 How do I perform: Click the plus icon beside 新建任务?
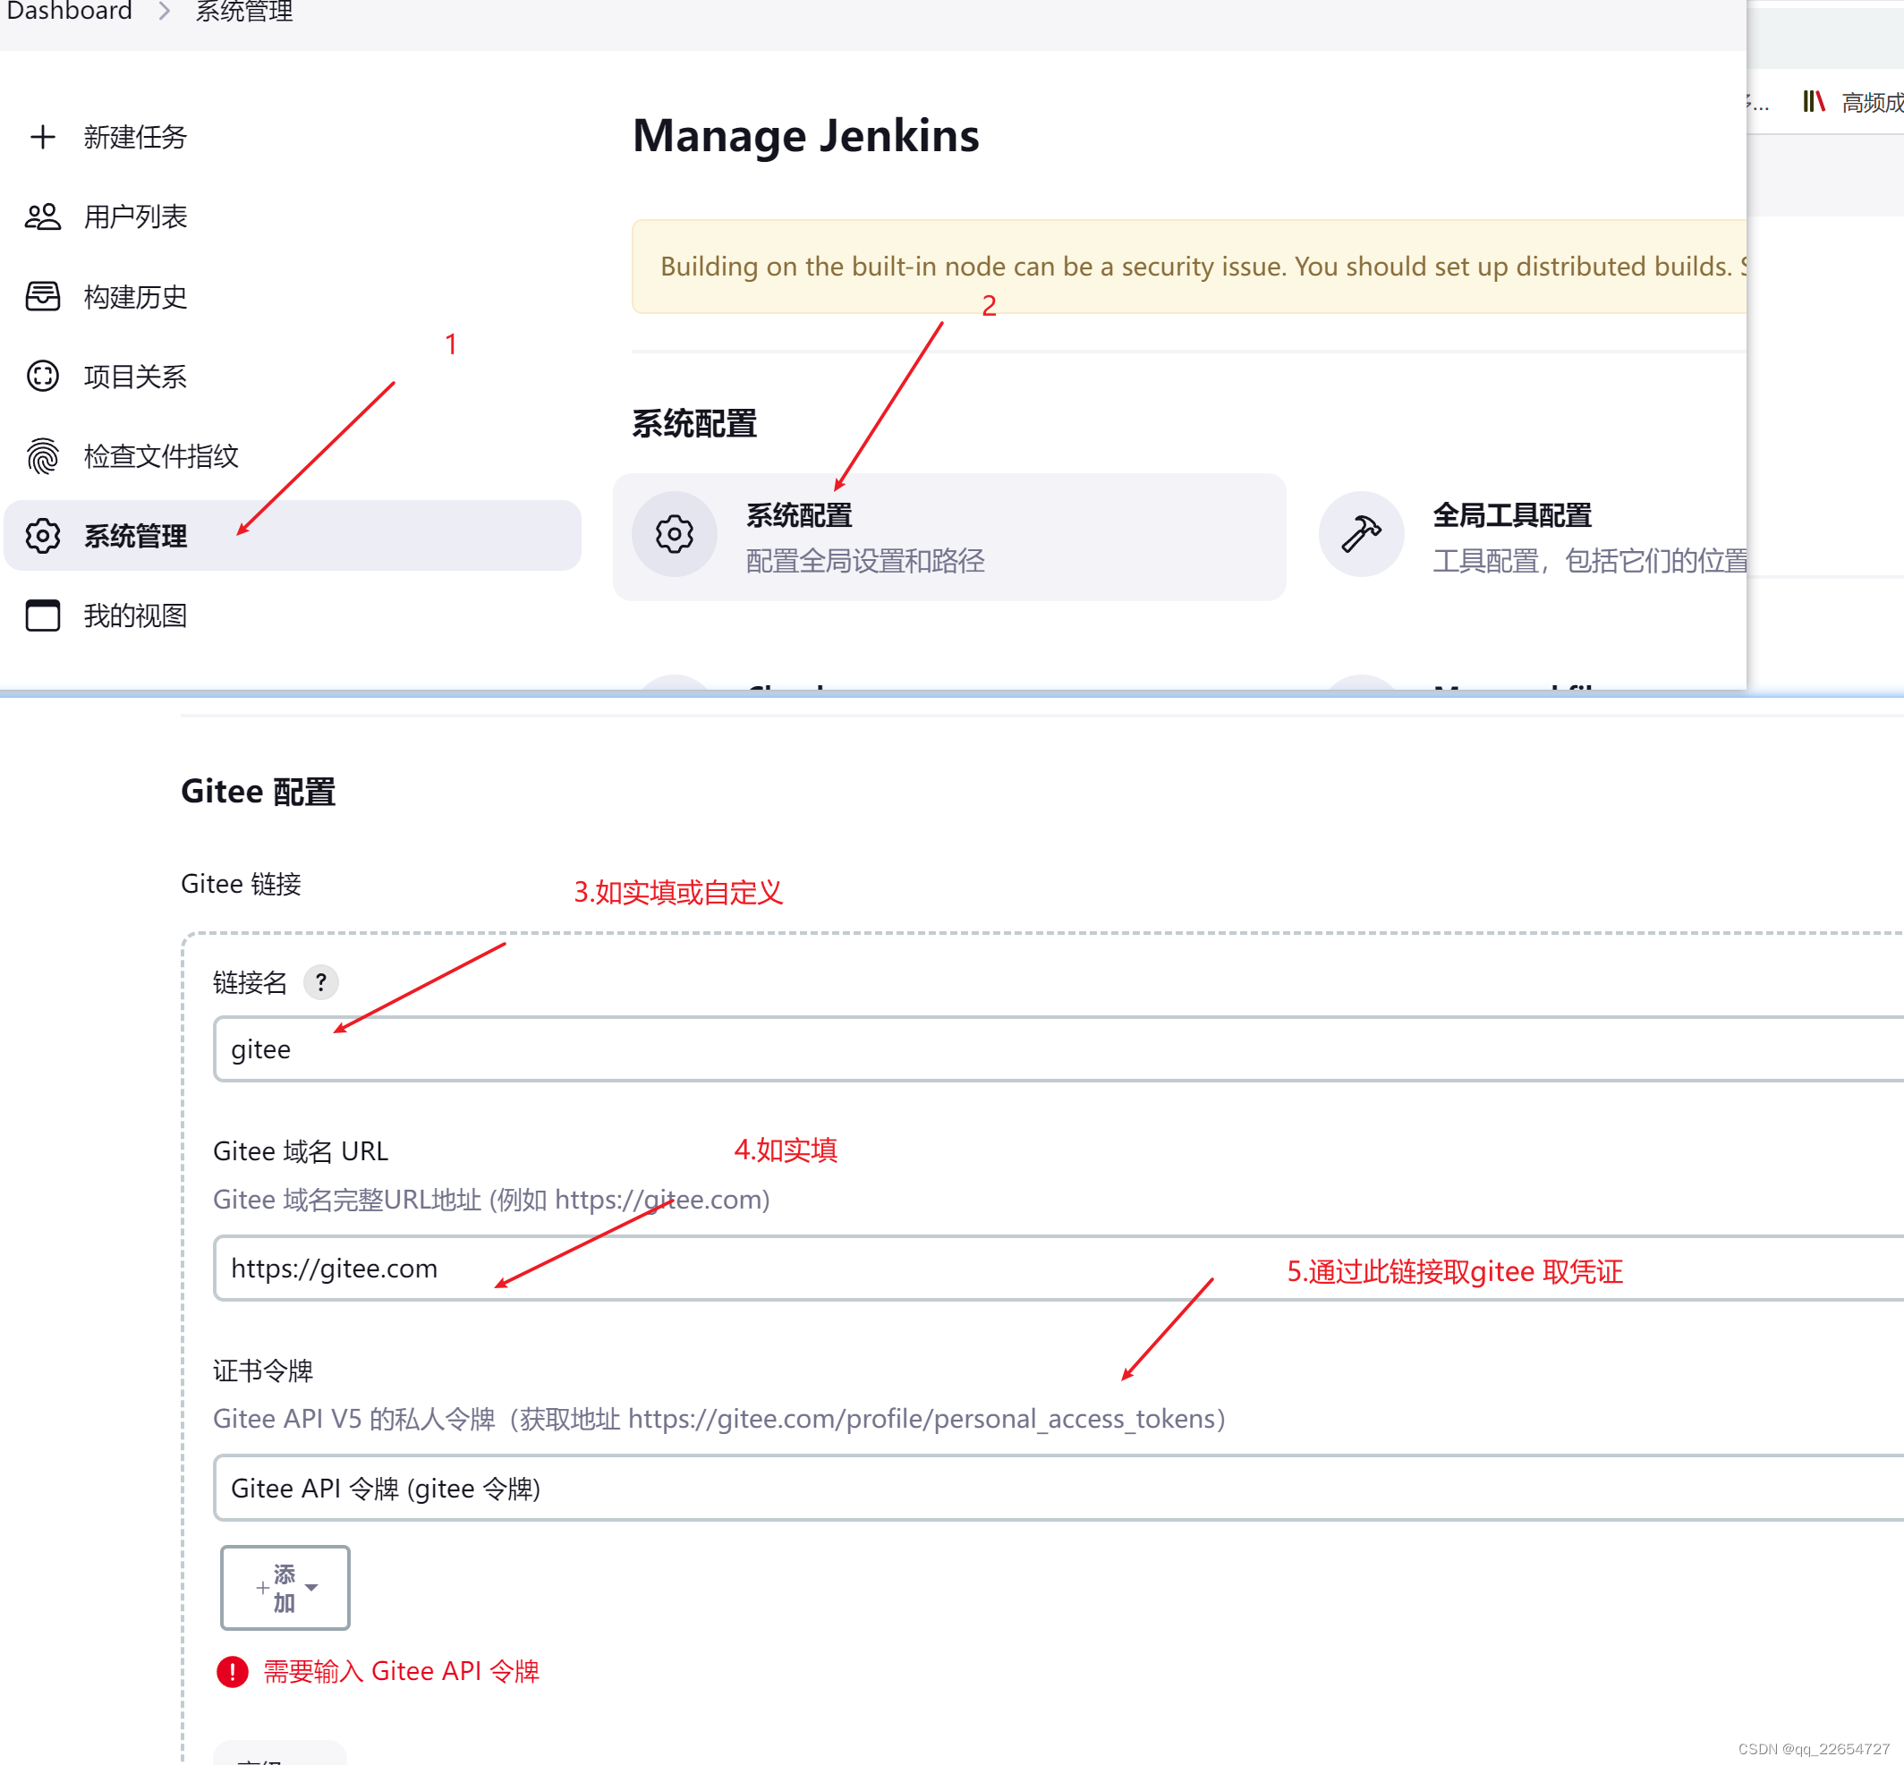(42, 137)
